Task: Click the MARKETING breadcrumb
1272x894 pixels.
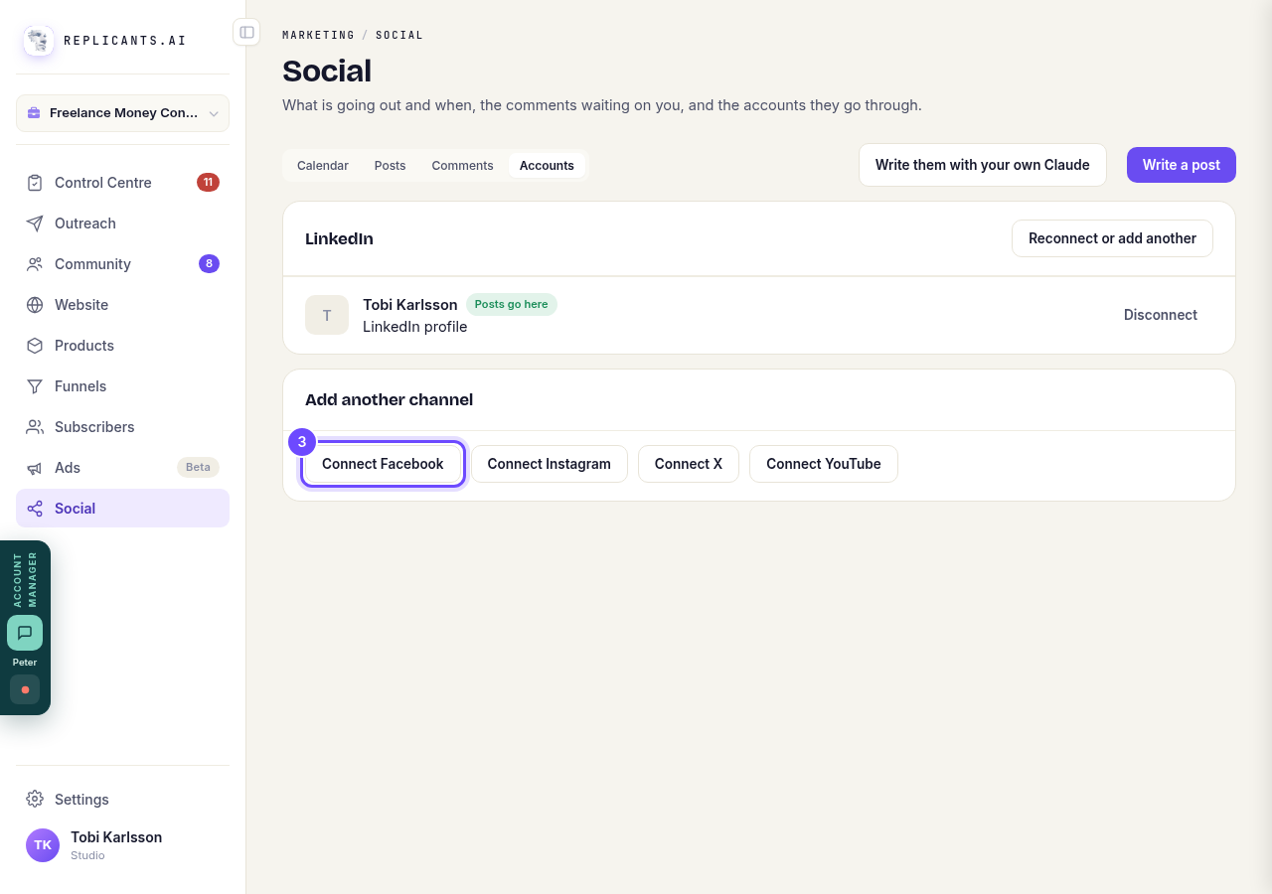Action: tap(319, 35)
